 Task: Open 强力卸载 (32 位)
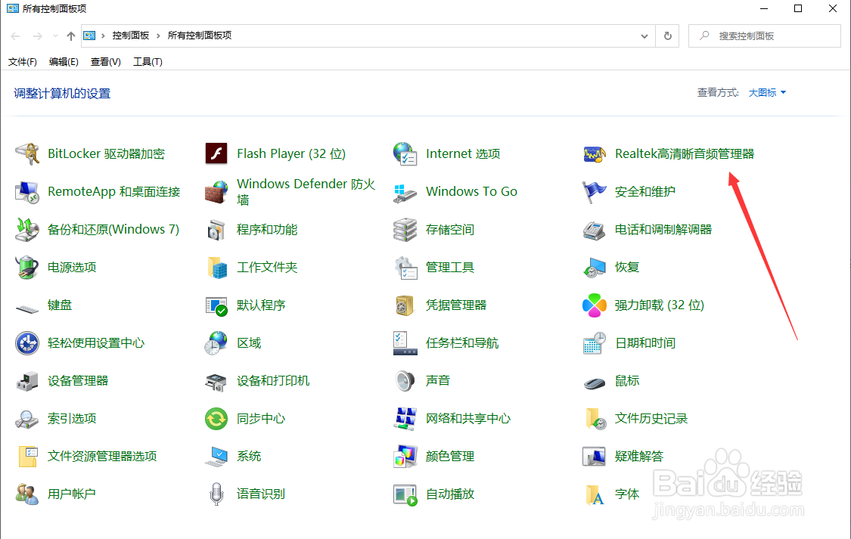tap(658, 305)
